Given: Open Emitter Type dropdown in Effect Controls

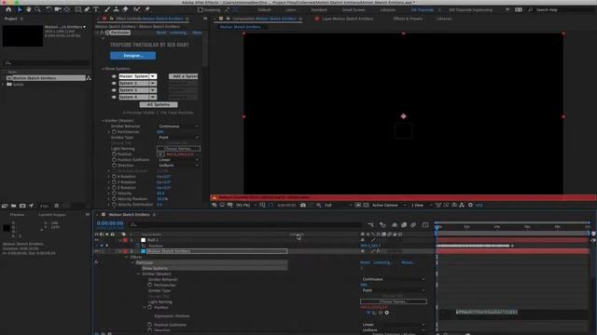Looking at the screenshot, I should (x=178, y=138).
